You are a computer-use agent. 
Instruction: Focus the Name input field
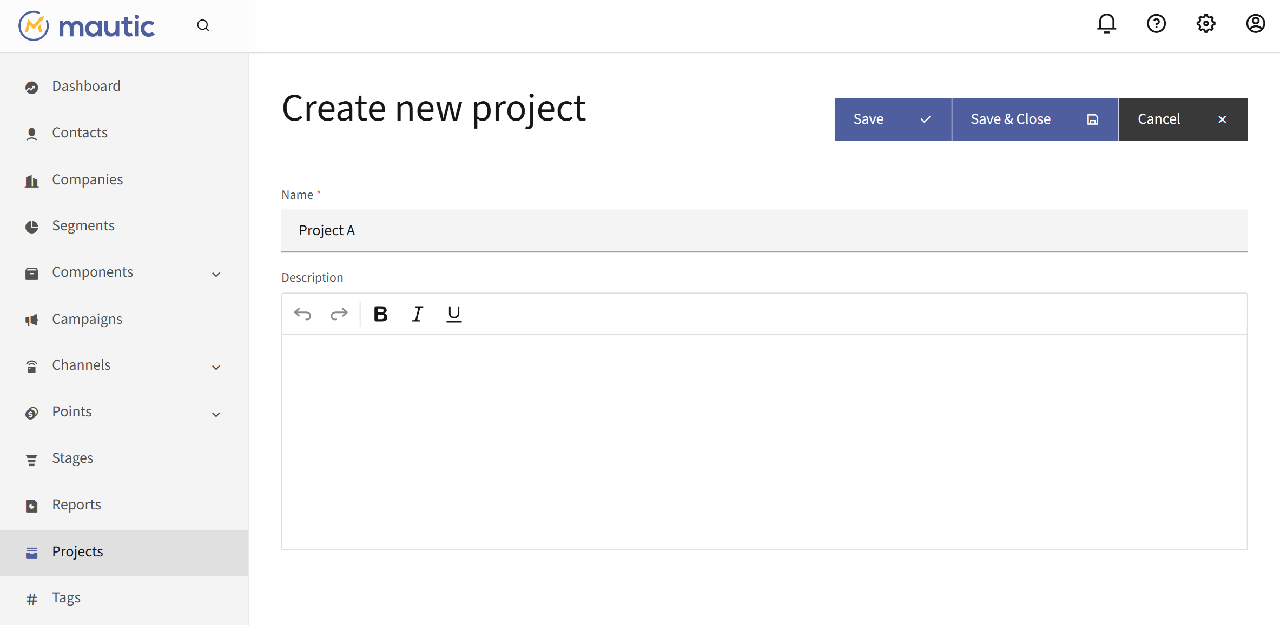(764, 231)
